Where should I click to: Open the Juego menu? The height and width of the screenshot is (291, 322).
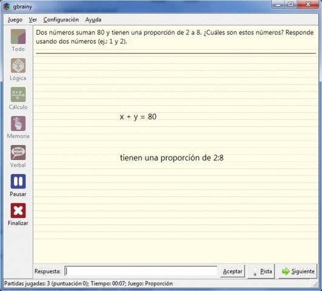click(x=15, y=20)
